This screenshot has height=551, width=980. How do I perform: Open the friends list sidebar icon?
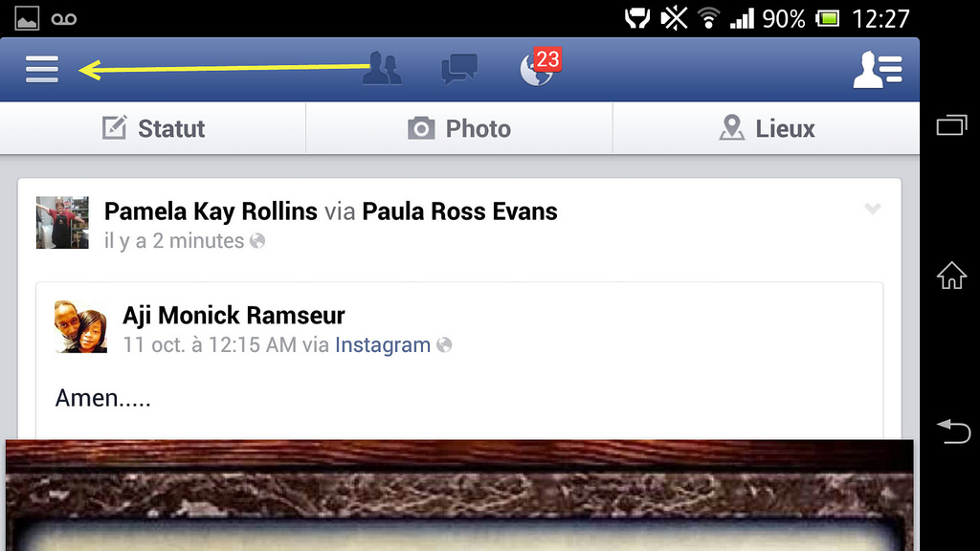(x=878, y=69)
